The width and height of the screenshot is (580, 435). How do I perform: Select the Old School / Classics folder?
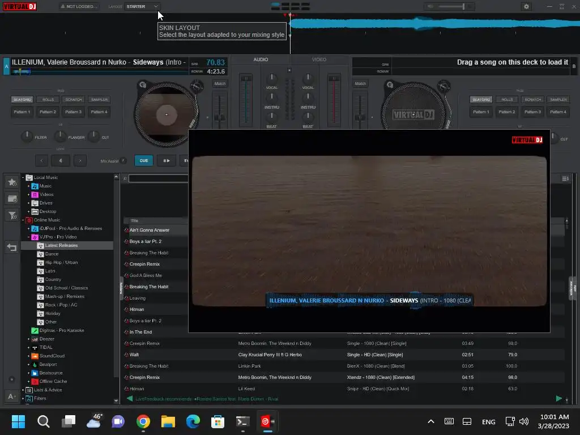pyautogui.click(x=67, y=288)
